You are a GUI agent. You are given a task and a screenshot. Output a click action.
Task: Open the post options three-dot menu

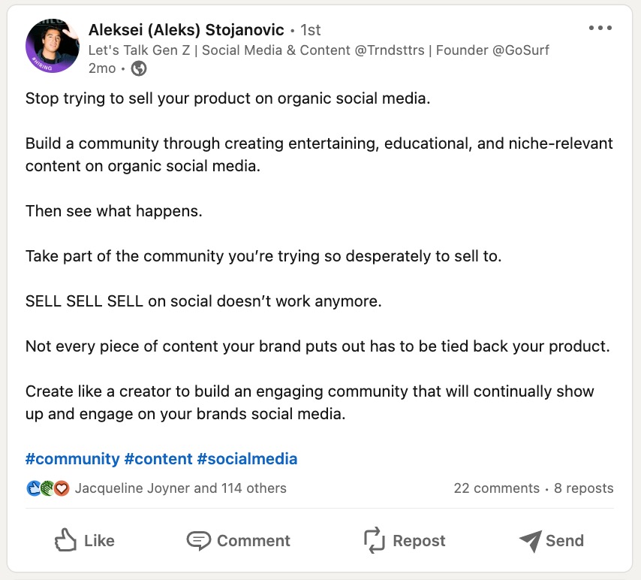pos(600,27)
